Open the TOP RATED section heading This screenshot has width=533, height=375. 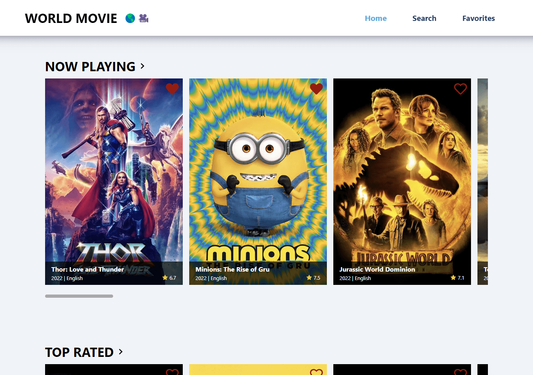click(79, 352)
